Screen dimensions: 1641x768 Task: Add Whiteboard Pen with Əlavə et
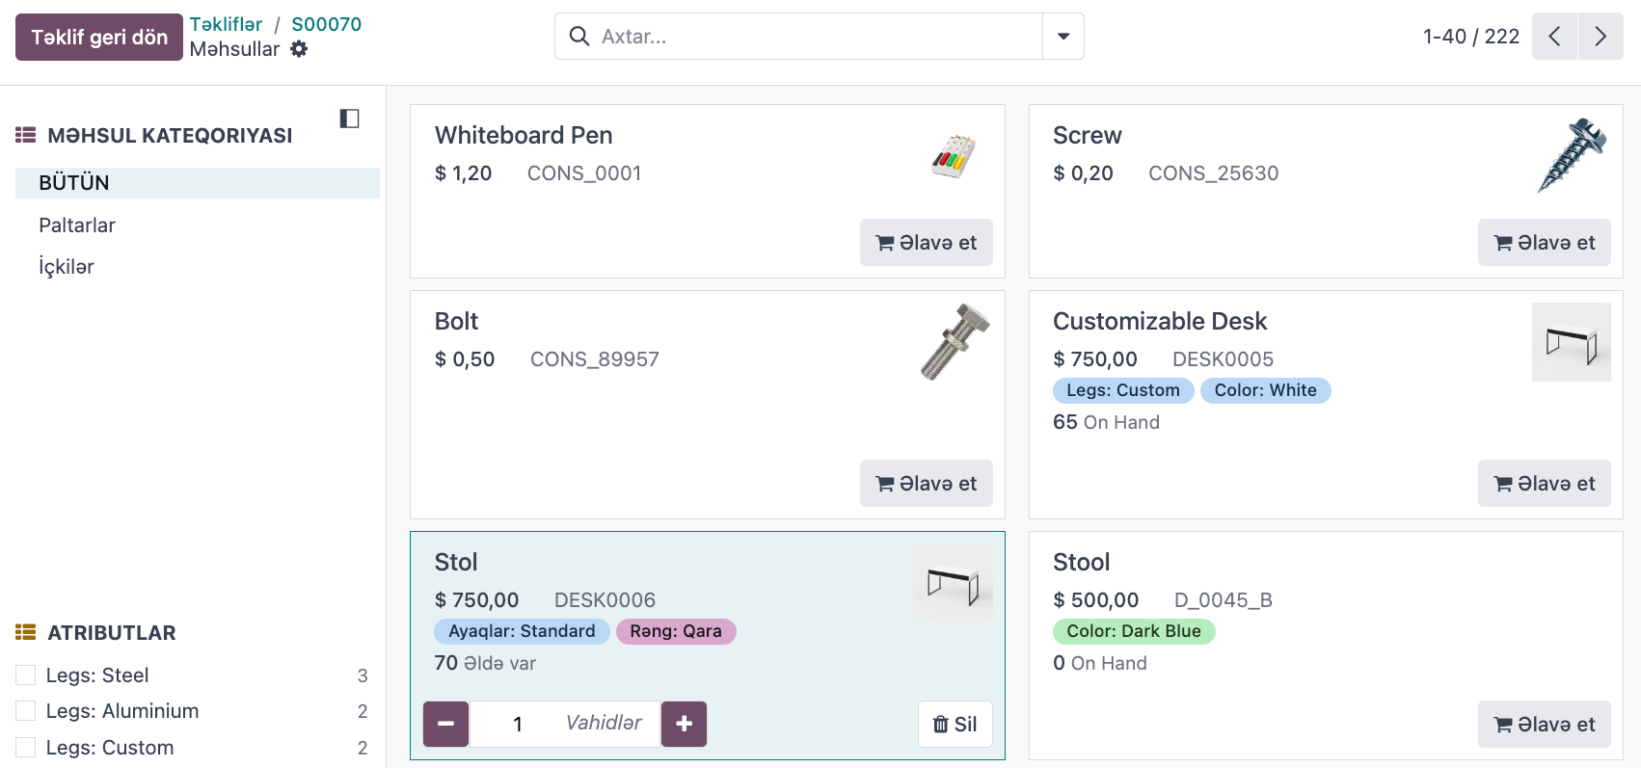tap(927, 243)
